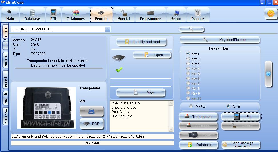This screenshot has height=152, width=278.
Task: Select Key 2 radio button
Action: click(188, 59)
